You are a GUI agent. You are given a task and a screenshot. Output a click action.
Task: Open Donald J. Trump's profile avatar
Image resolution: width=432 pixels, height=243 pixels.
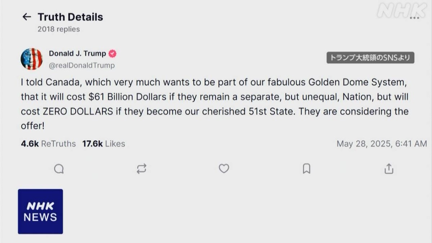(x=32, y=59)
